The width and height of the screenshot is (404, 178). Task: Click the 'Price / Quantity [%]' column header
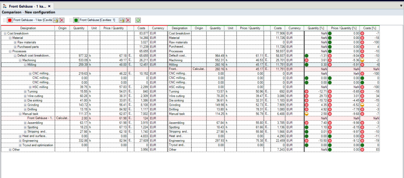tap(344, 28)
